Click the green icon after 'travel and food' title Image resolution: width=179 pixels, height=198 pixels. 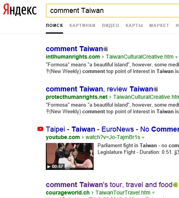pos(175,185)
